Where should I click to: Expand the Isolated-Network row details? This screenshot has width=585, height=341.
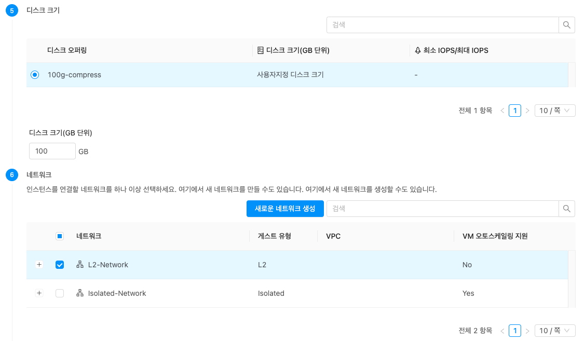point(39,293)
